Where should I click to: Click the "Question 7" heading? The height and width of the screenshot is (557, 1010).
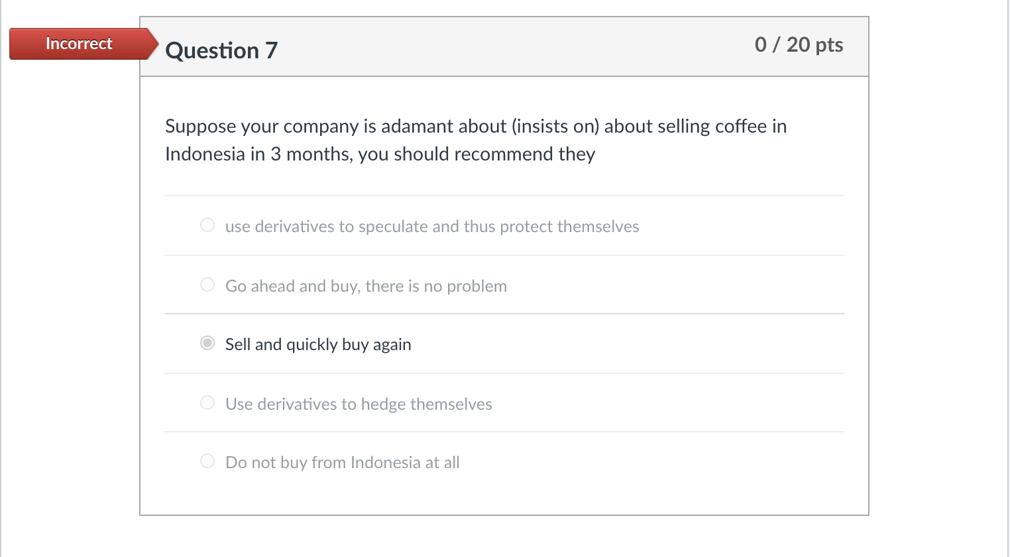[x=221, y=50]
